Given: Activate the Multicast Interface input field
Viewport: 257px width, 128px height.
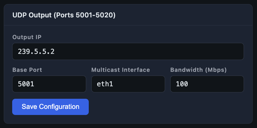Looking at the screenshot, I should (128, 84).
